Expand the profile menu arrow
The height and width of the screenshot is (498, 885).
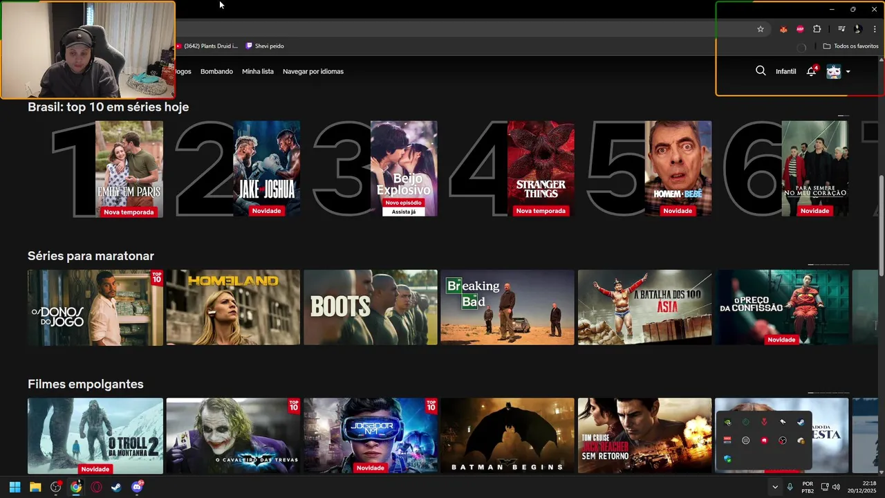848,72
